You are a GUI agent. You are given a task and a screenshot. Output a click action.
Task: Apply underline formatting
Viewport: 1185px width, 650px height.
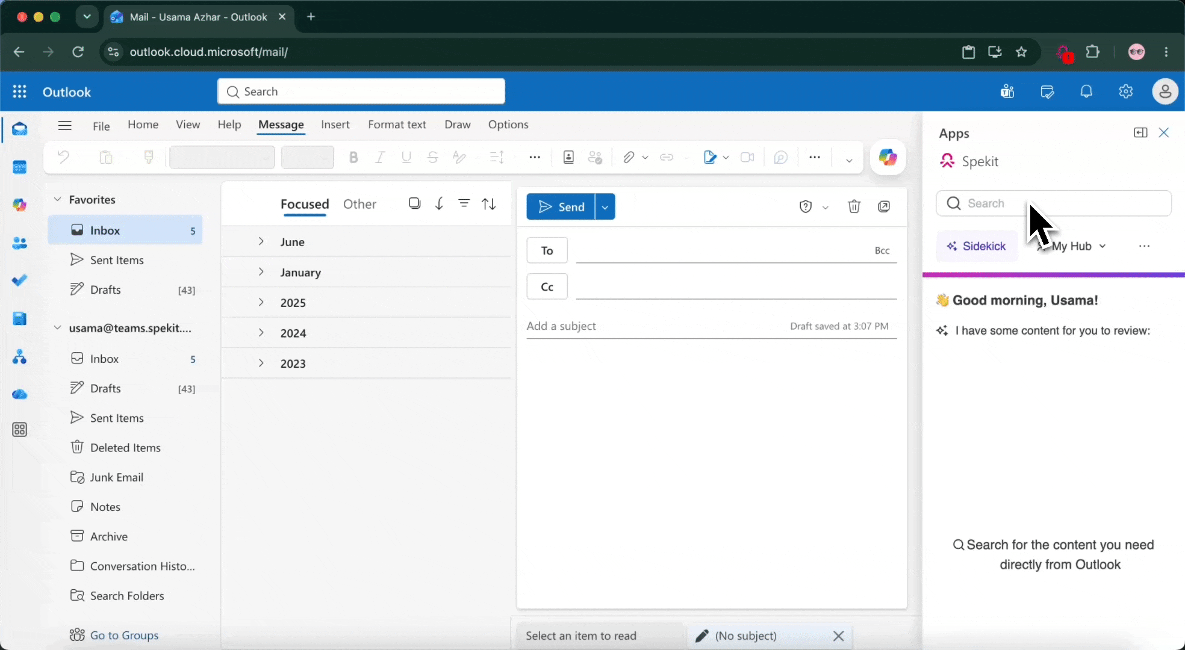click(x=406, y=157)
